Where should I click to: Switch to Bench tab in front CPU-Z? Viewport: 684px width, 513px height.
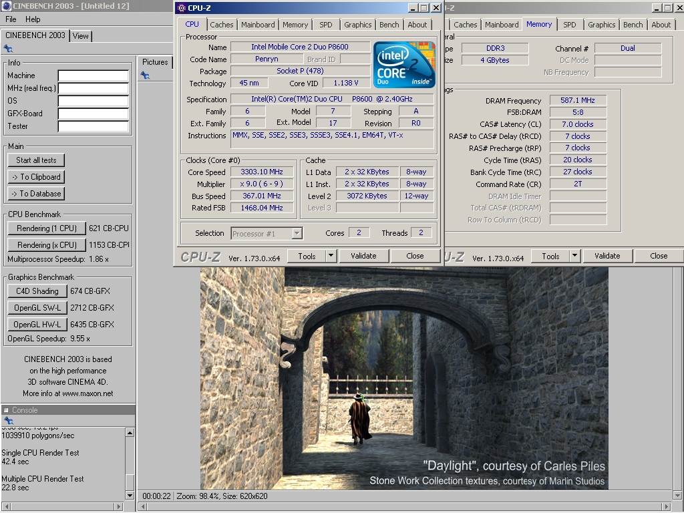(x=389, y=25)
